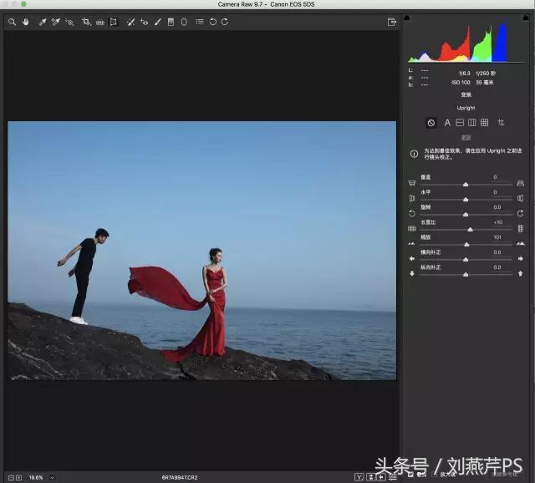Toggle before/after view (Y) button

[x=359, y=477]
